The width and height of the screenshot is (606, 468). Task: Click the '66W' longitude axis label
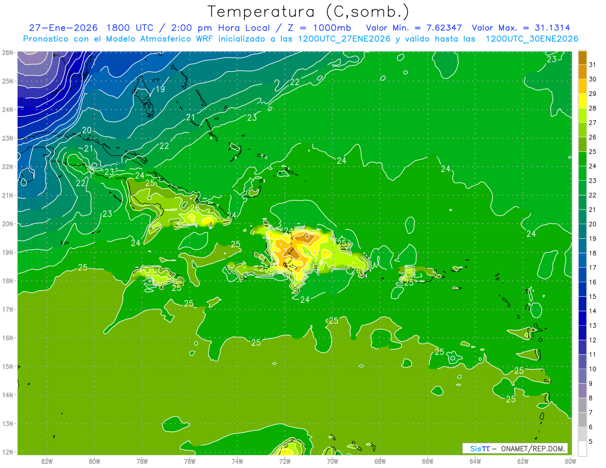click(428, 461)
